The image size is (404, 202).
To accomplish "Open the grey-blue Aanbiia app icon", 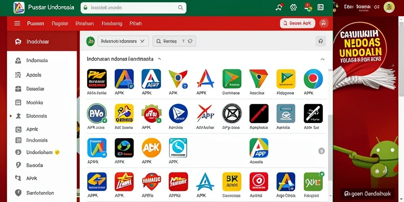I will pyautogui.click(x=286, y=113).
